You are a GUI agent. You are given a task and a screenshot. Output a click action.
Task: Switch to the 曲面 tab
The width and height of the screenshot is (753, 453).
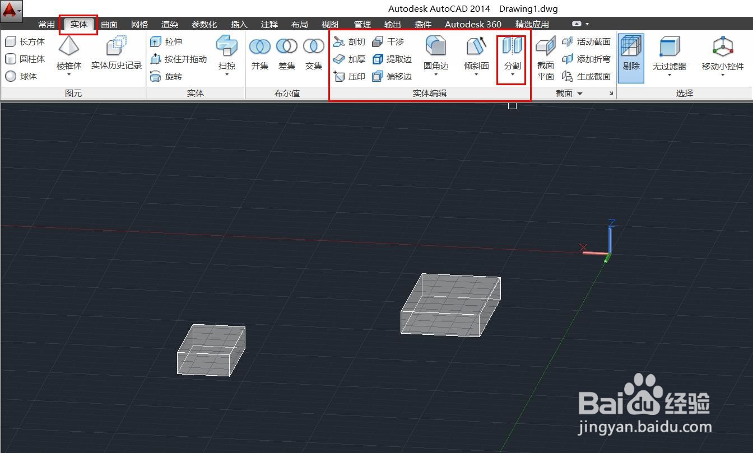click(109, 25)
